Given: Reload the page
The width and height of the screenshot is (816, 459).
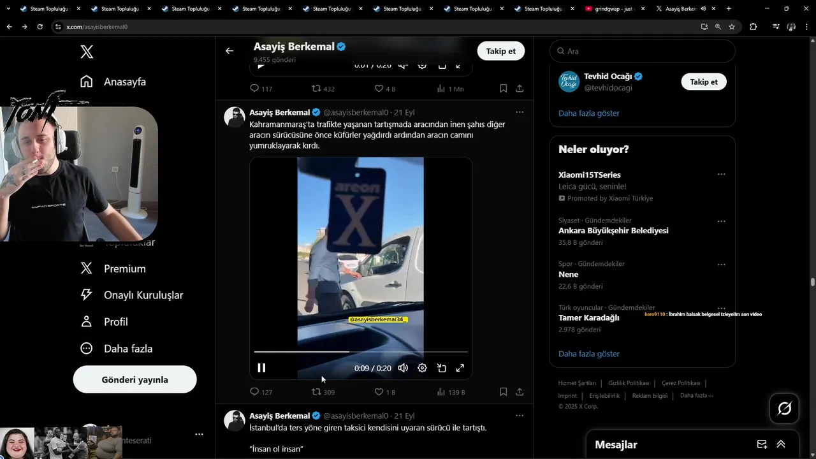Looking at the screenshot, I should [40, 27].
